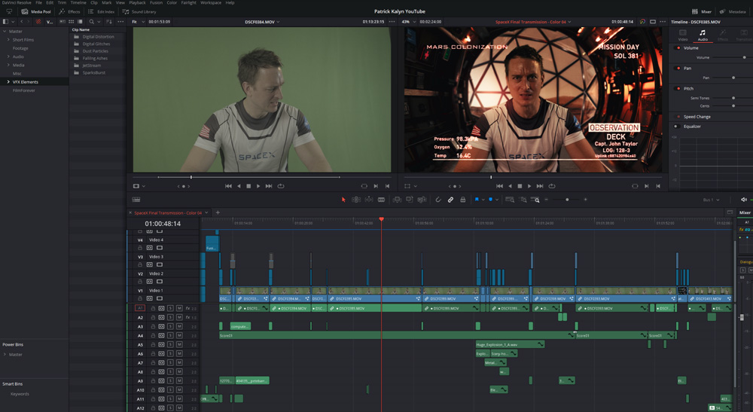Toggle the Pitch section on or off
The image size is (753, 412).
click(678, 88)
